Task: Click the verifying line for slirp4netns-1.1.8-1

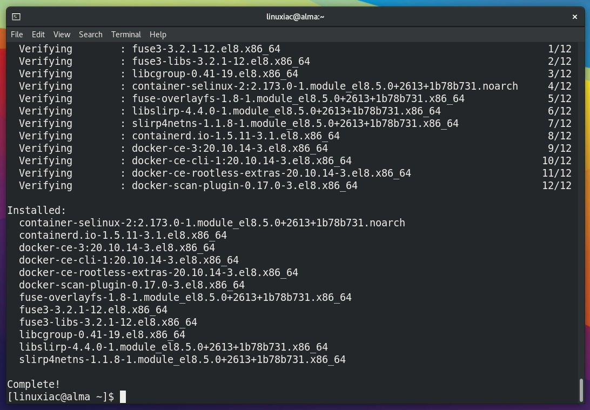Action: [295, 123]
